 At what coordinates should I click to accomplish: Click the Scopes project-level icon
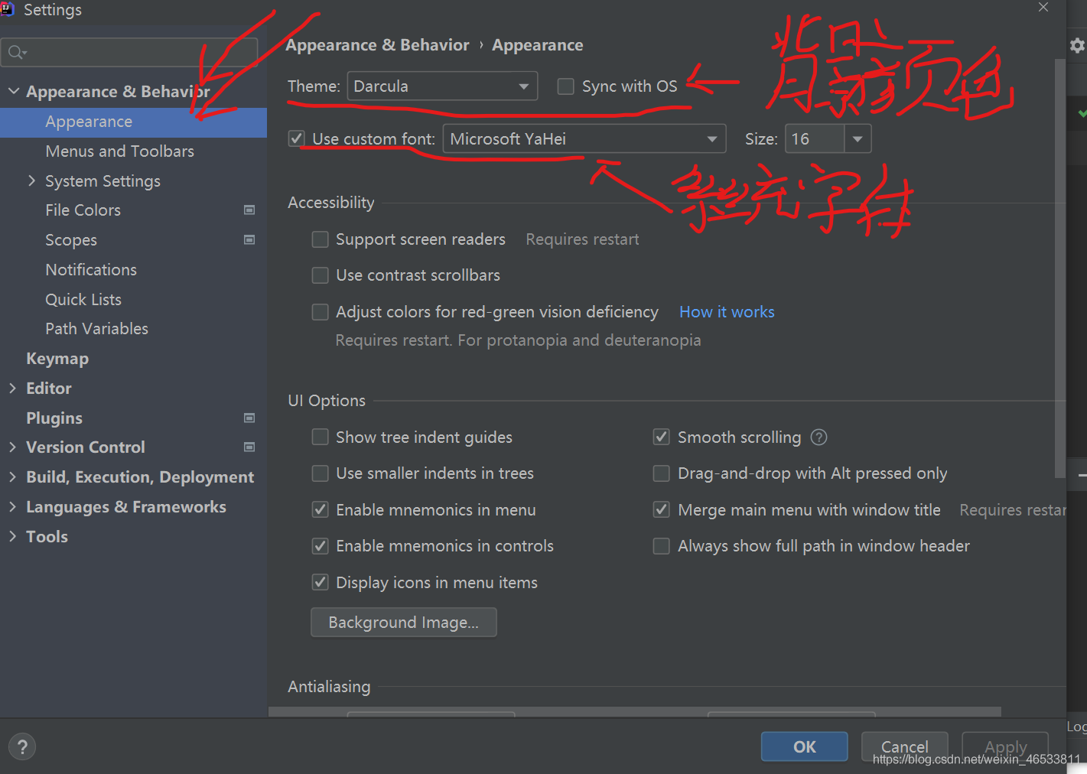249,240
